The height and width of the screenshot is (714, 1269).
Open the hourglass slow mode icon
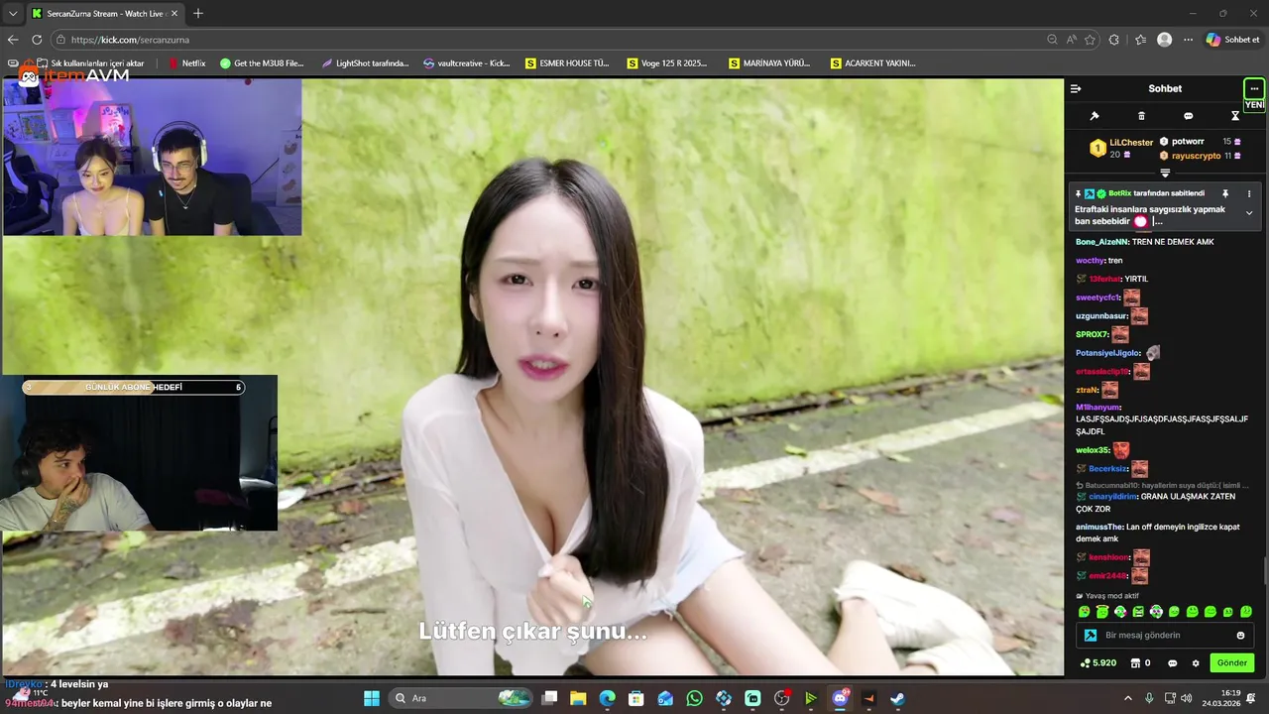pyautogui.click(x=1235, y=116)
